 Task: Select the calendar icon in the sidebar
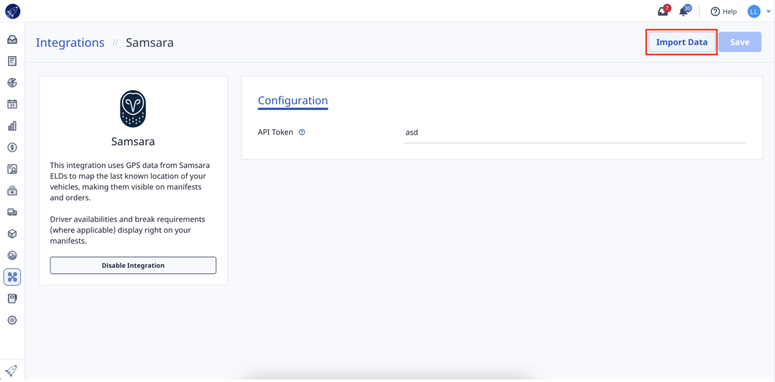[12, 104]
